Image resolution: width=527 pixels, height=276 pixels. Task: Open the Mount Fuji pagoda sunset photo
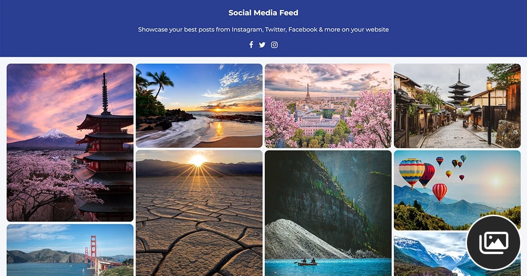(70, 143)
